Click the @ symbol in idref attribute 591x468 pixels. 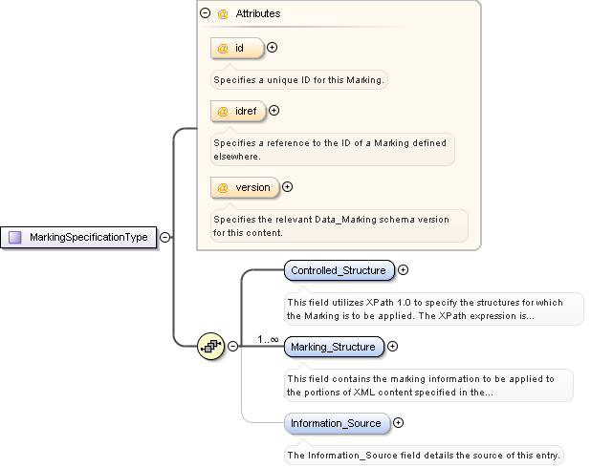pyautogui.click(x=223, y=112)
